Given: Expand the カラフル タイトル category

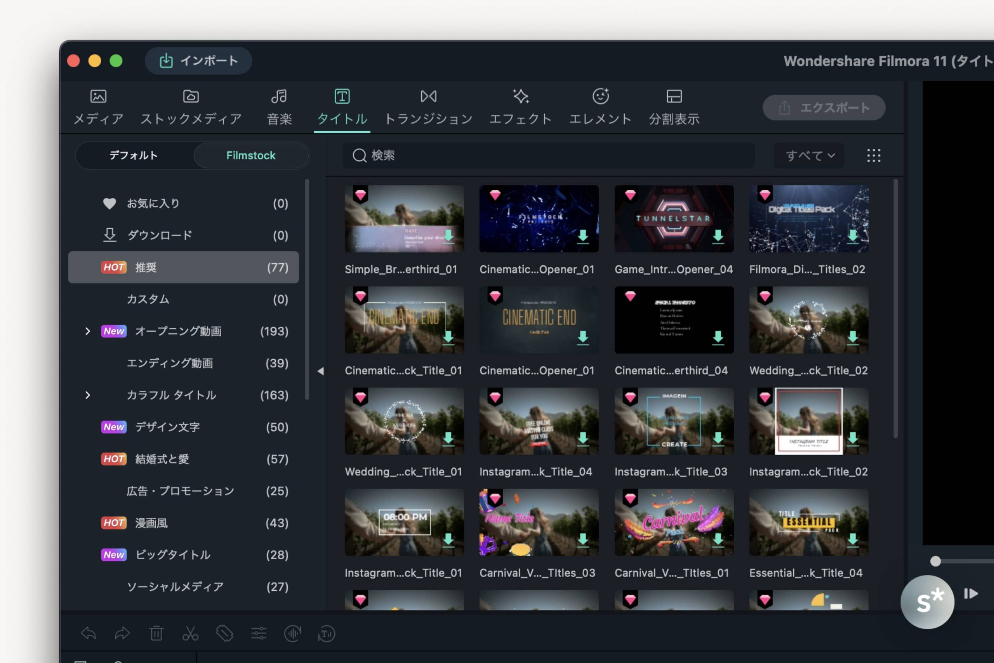Looking at the screenshot, I should pyautogui.click(x=87, y=395).
